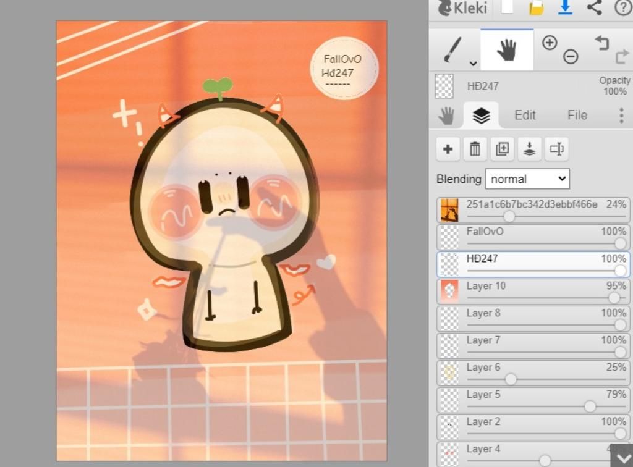The width and height of the screenshot is (633, 467).
Task: Expand the brush tool dropdown arrow
Action: click(473, 63)
